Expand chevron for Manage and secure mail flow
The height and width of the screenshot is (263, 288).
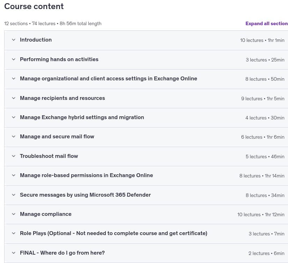click(x=14, y=136)
